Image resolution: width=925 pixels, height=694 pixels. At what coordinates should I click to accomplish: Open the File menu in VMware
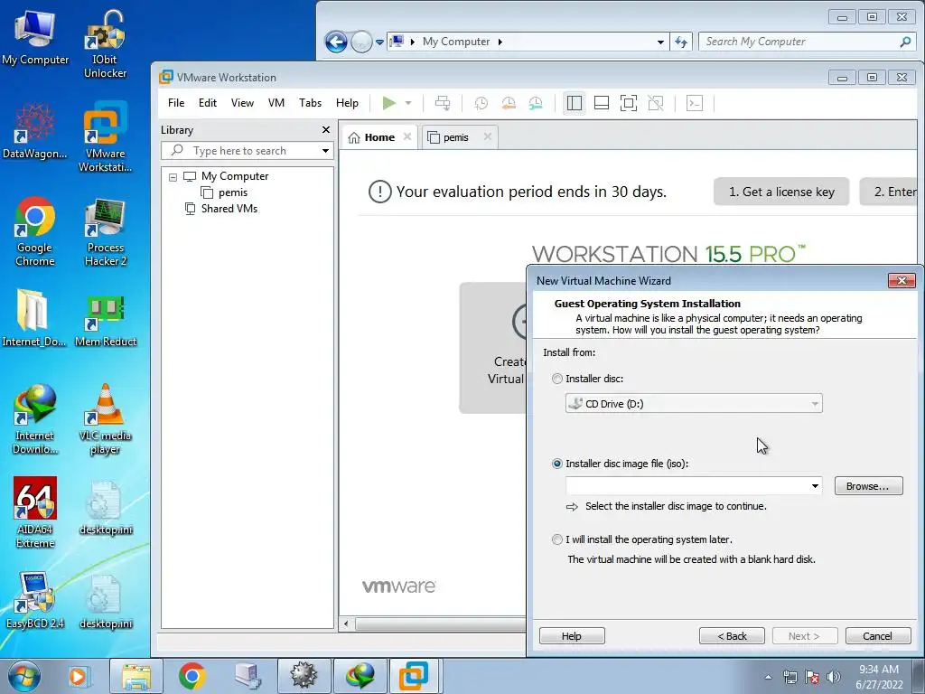(x=176, y=103)
